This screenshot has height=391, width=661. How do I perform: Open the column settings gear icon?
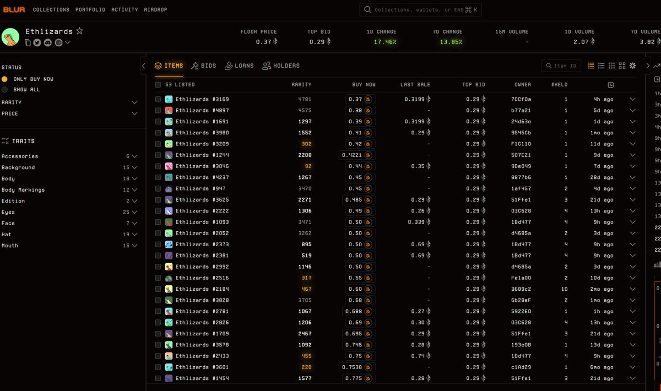coord(632,66)
